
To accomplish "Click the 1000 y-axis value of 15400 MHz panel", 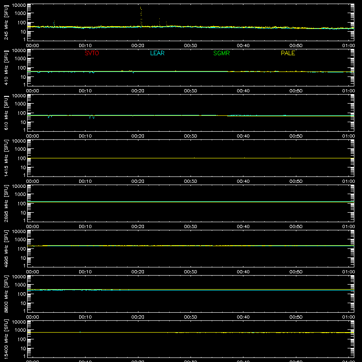I will coord(20,330).
